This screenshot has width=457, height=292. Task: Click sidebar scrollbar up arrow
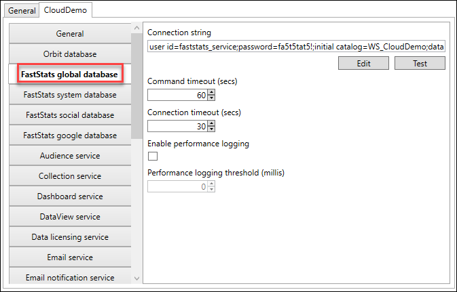pos(136,28)
